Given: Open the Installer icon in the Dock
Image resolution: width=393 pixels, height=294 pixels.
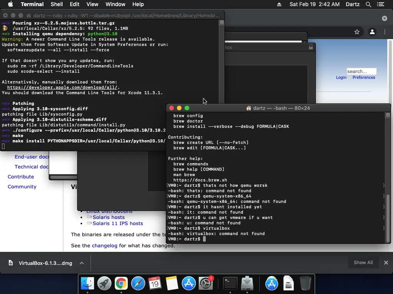Looking at the screenshot, I should (x=247, y=284).
